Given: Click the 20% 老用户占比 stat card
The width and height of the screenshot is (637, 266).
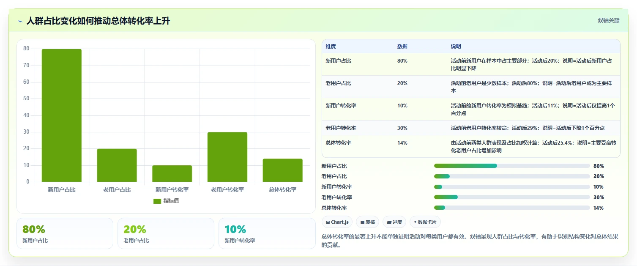Looking at the screenshot, I should tap(166, 233).
